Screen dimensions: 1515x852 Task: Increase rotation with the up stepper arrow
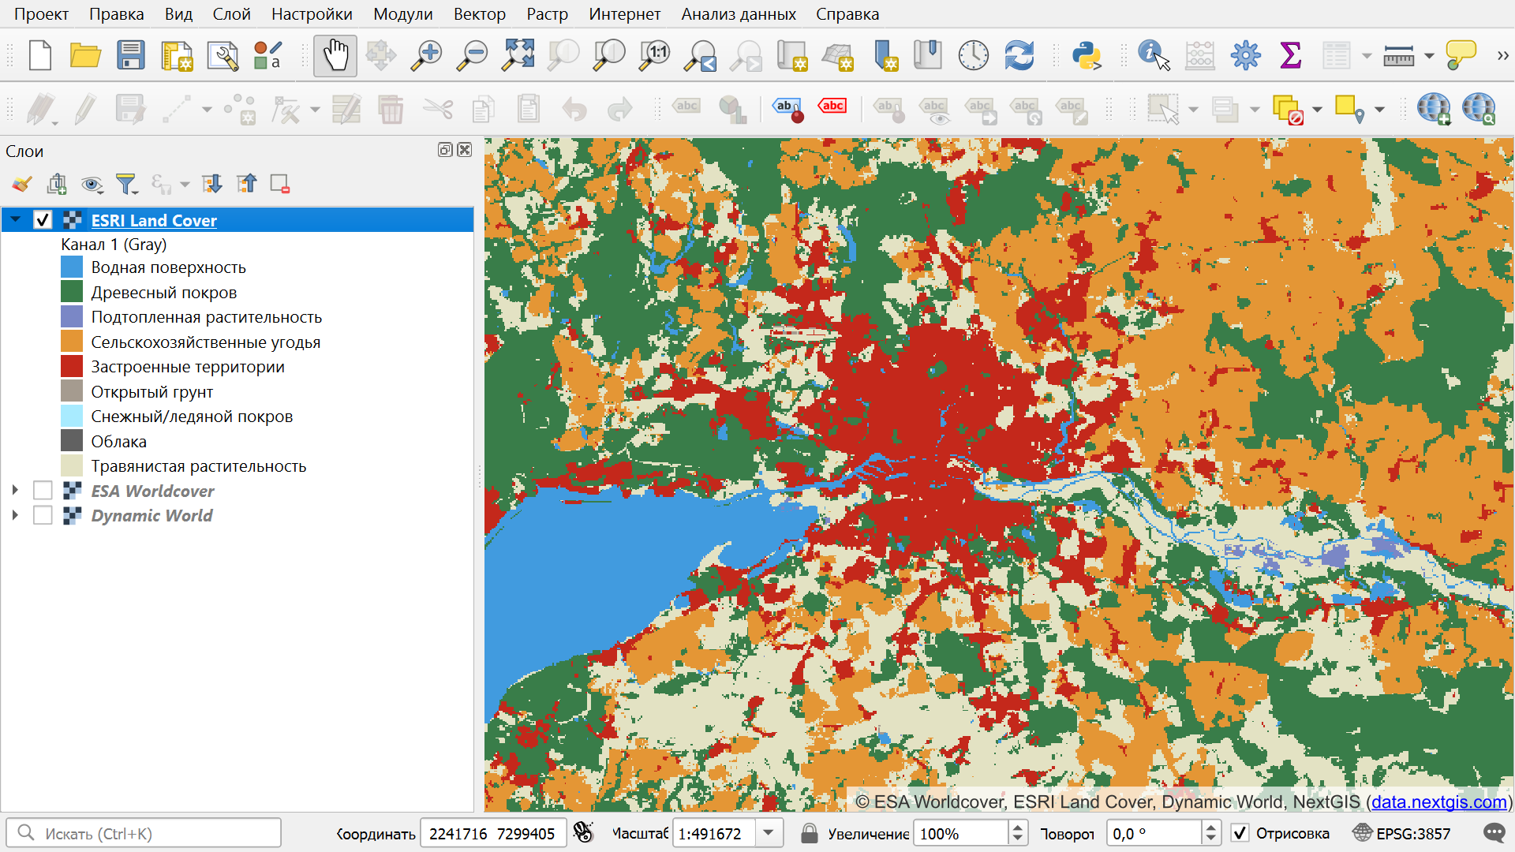[x=1210, y=827]
